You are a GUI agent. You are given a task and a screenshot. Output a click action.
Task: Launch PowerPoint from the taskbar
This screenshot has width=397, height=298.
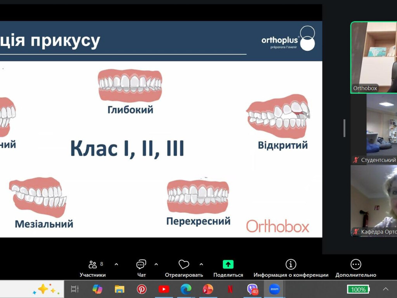click(x=207, y=289)
